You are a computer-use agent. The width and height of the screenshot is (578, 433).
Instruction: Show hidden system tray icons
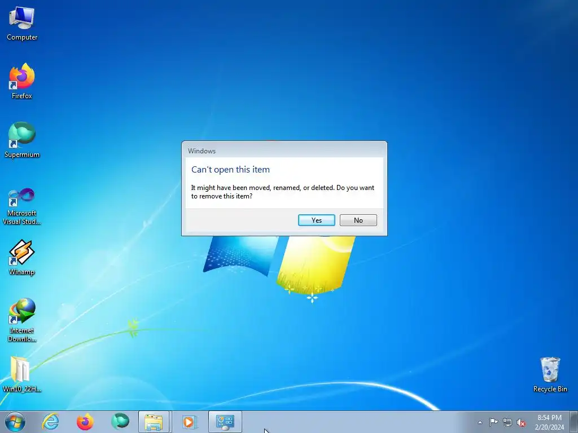pos(480,422)
